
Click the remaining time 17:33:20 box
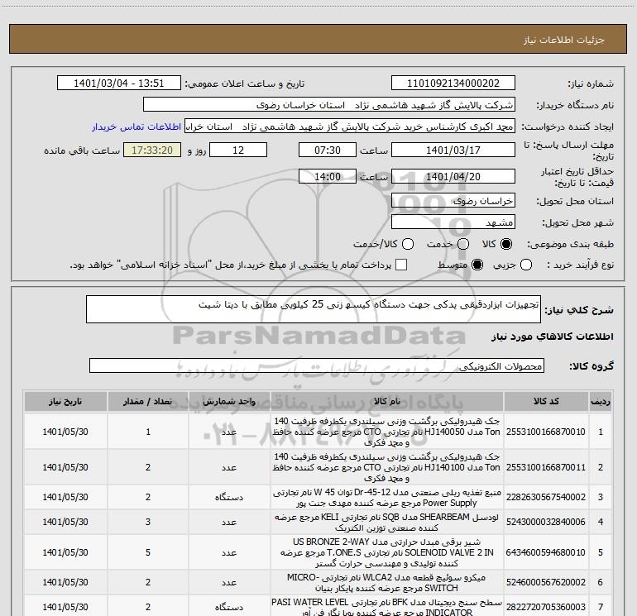(x=151, y=150)
